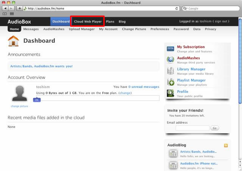This screenshot has height=171, width=242.
Task: Open the Top Sites grid icon
Action: pyautogui.click(x=12, y=14)
